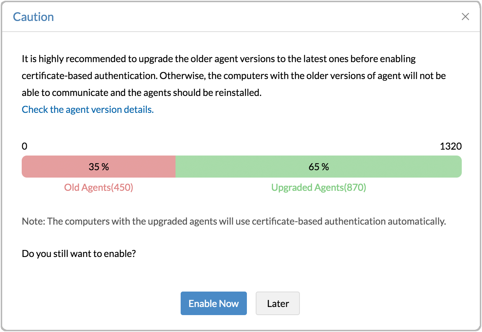Click the 0 label at bar start
The width and height of the screenshot is (482, 332).
pyautogui.click(x=24, y=146)
